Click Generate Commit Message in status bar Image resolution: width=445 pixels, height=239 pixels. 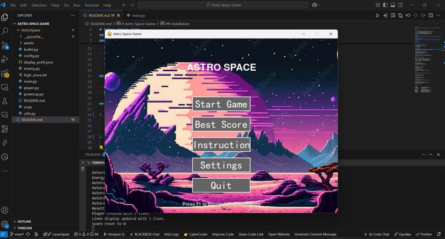tap(315, 235)
